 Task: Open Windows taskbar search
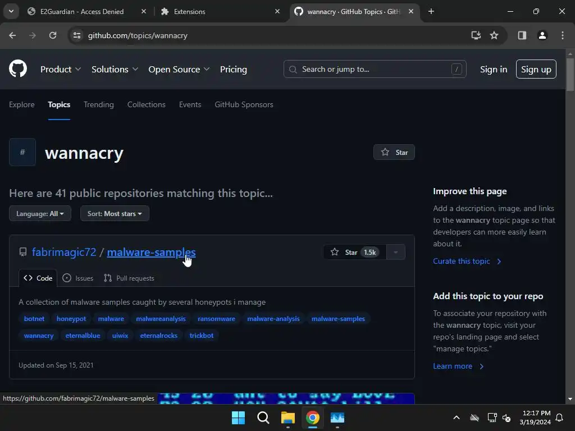coord(263,418)
